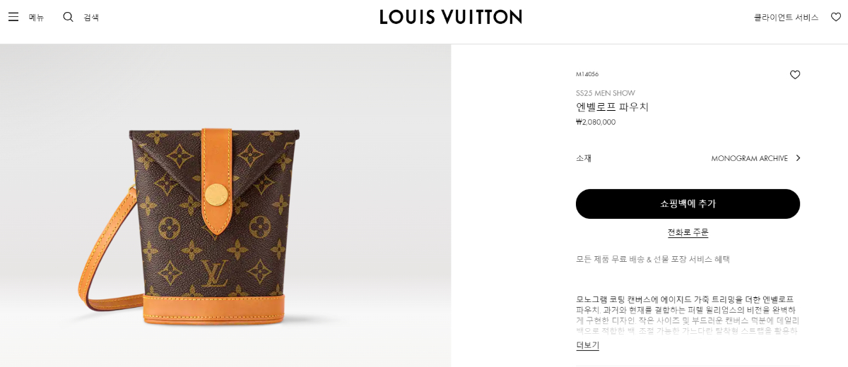The height and width of the screenshot is (367, 848).
Task: Click the Louis Vuitton logo
Action: (451, 17)
